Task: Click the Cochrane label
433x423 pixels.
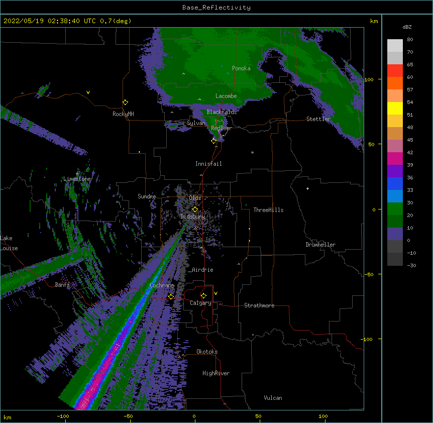Action: (x=162, y=285)
